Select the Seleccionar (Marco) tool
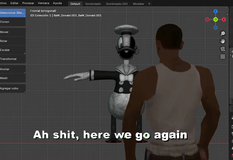The image size is (233, 160). 13,13
